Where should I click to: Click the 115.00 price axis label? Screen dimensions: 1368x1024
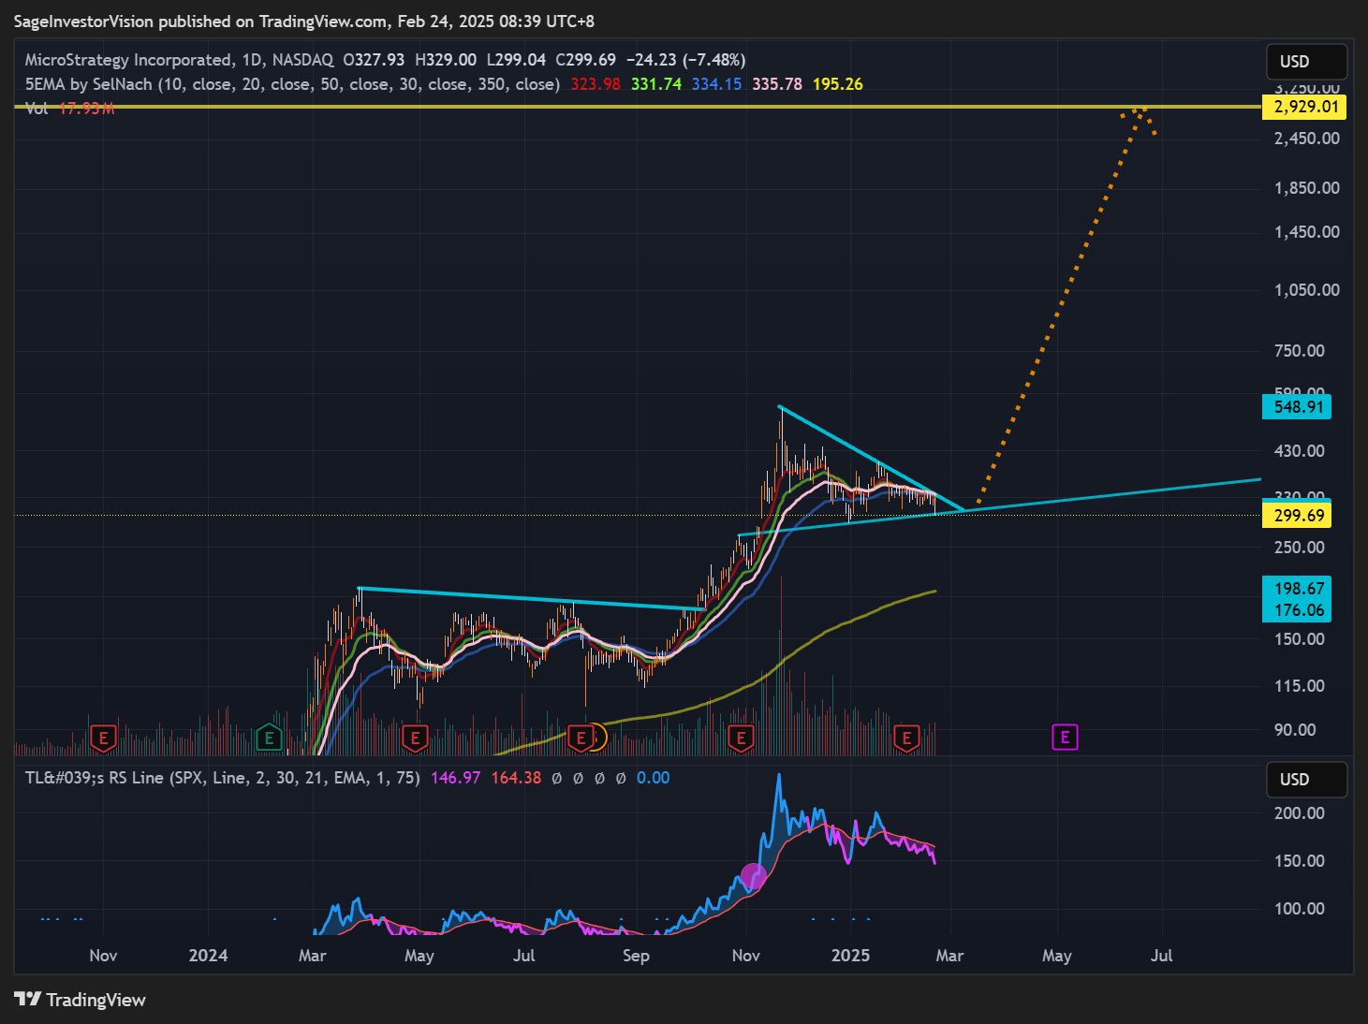pyautogui.click(x=1300, y=686)
